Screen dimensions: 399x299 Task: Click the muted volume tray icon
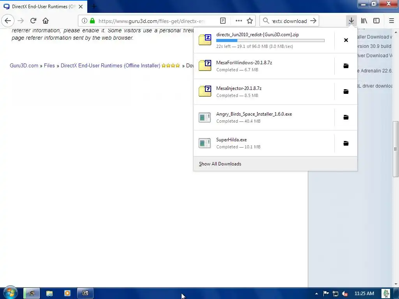coord(345,294)
